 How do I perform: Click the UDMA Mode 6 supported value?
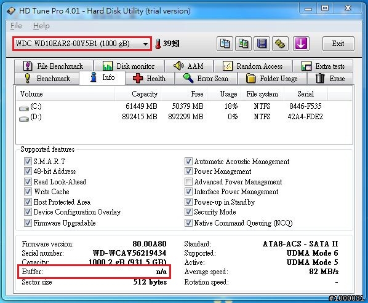(x=313, y=253)
